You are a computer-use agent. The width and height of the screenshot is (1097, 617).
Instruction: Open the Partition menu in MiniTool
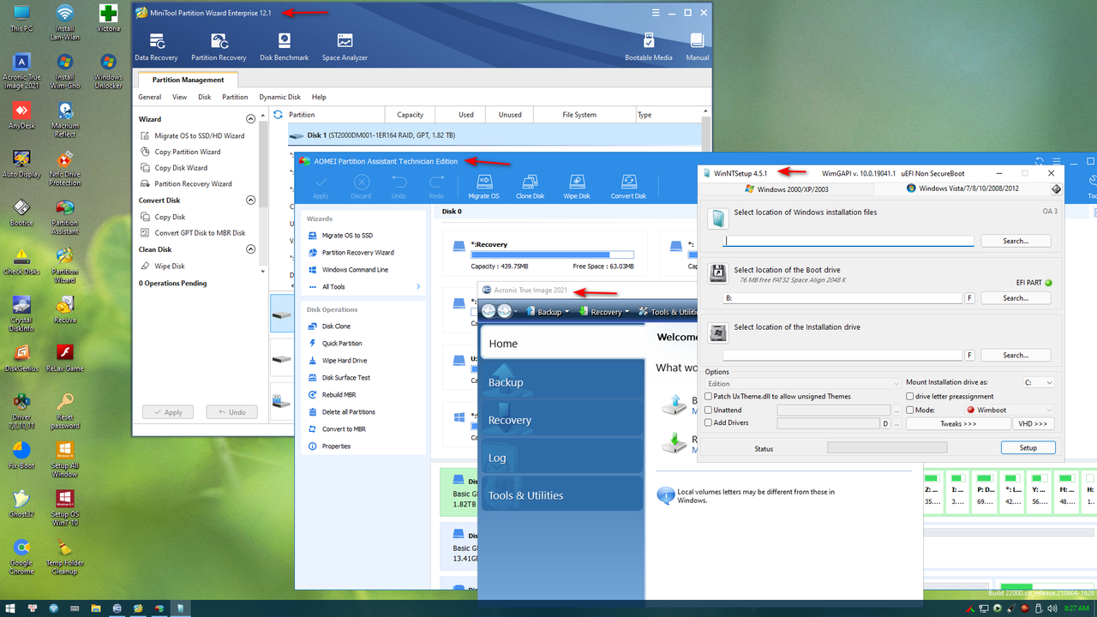tap(235, 97)
